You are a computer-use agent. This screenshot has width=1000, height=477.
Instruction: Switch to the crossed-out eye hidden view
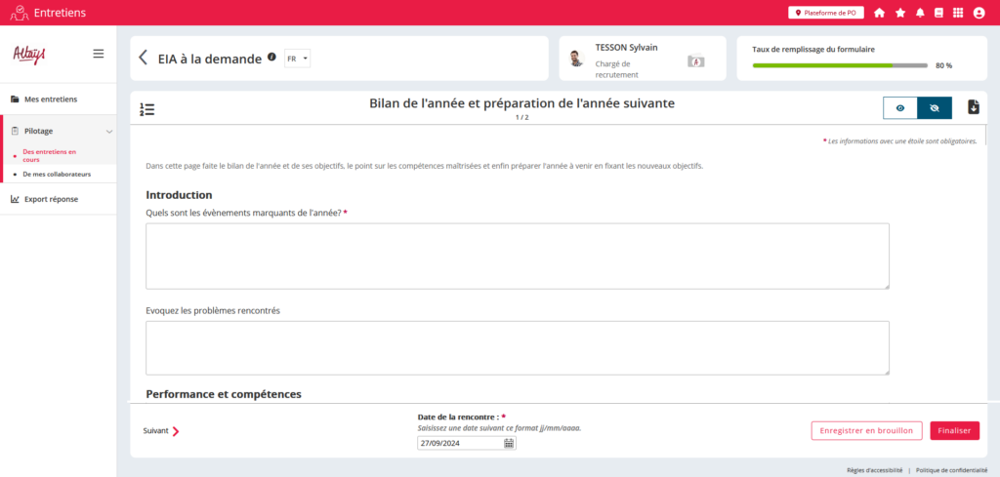coord(935,108)
